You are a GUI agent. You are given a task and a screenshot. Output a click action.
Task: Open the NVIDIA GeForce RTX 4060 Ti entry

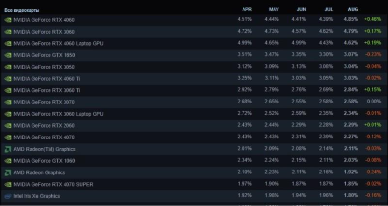[x=47, y=79]
